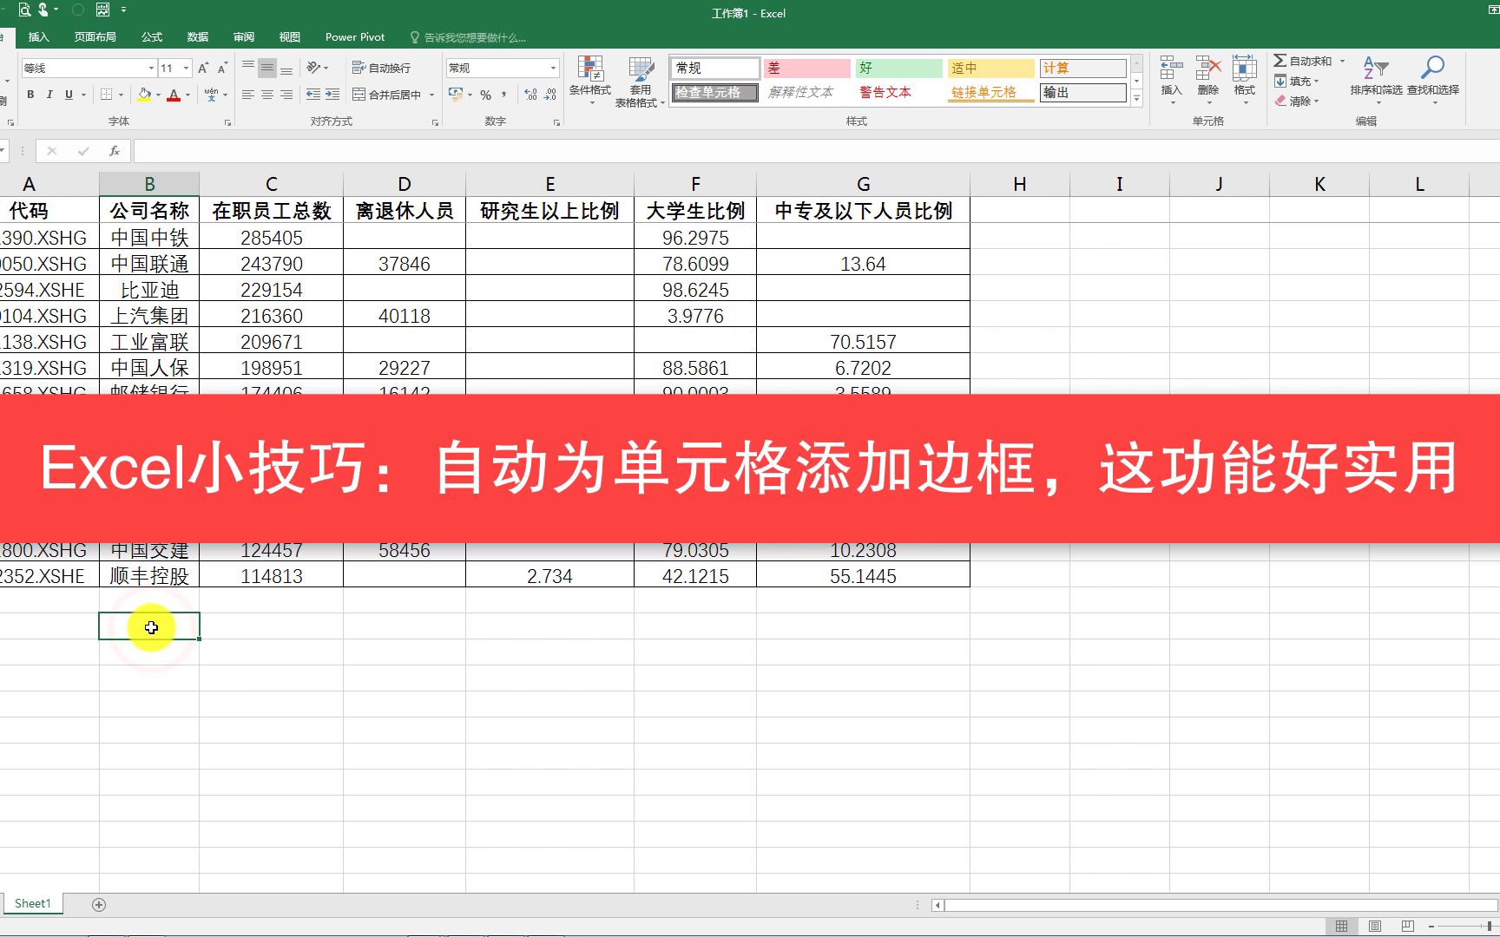Apply cell borders icon
1500x937 pixels.
[106, 95]
